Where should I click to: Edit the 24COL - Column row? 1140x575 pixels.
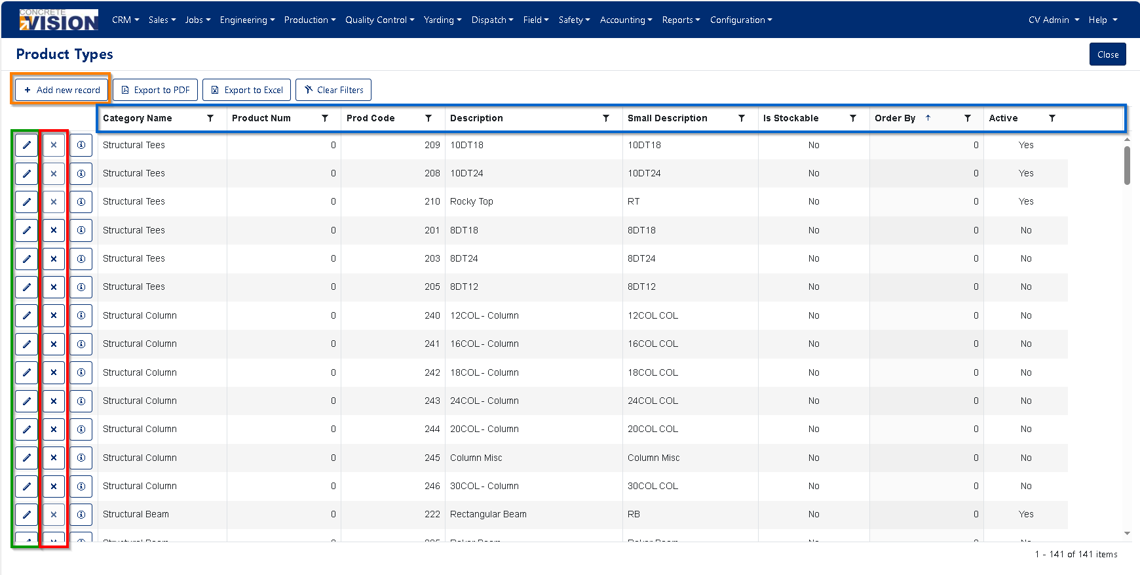27,401
